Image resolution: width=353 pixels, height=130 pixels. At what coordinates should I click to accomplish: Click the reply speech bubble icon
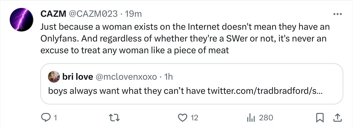coord(46,117)
